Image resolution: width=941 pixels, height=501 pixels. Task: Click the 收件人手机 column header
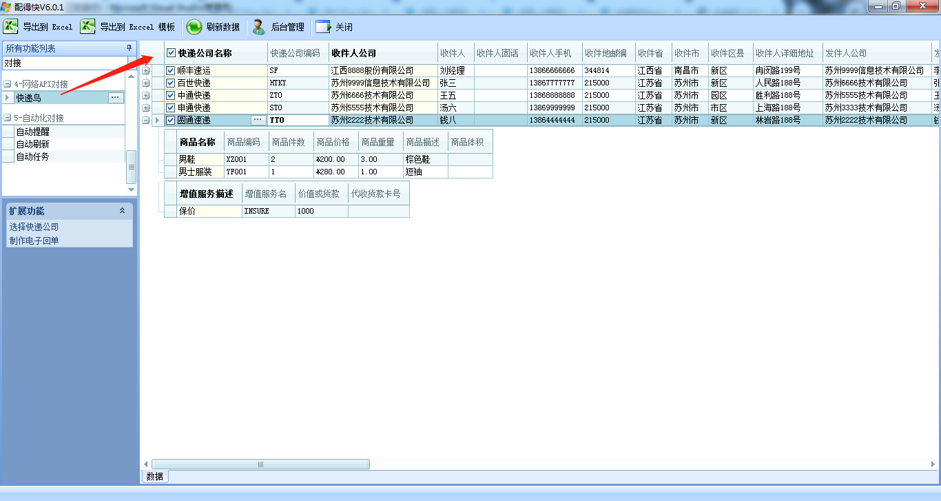[555, 53]
